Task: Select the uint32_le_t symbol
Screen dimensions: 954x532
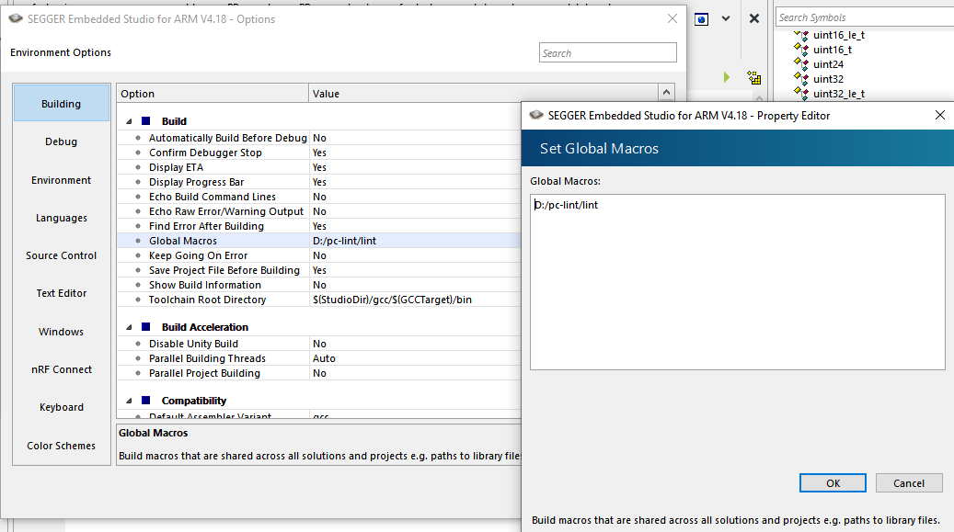Action: [x=839, y=93]
